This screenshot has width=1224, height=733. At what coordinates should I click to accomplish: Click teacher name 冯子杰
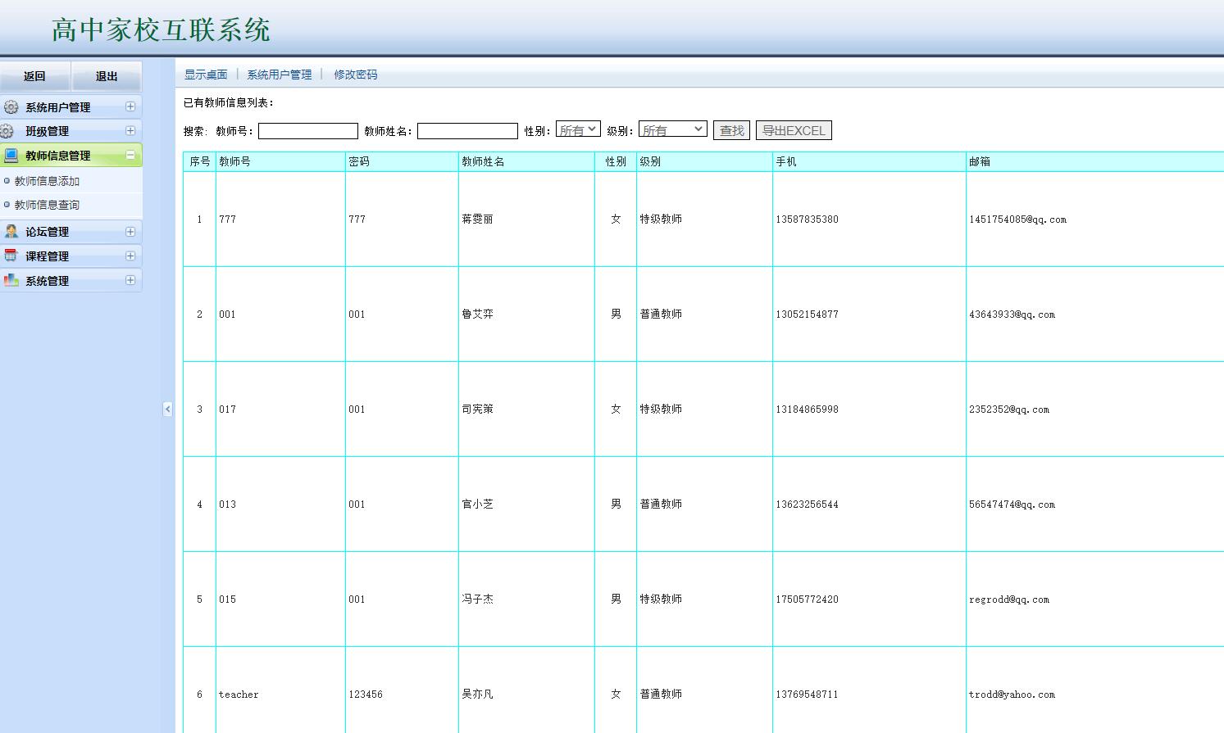click(478, 600)
